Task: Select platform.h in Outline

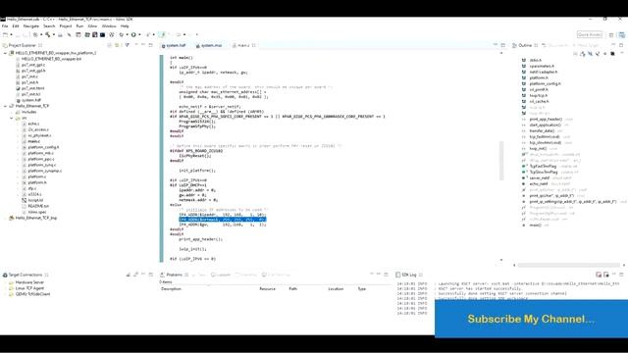Action: click(x=539, y=78)
